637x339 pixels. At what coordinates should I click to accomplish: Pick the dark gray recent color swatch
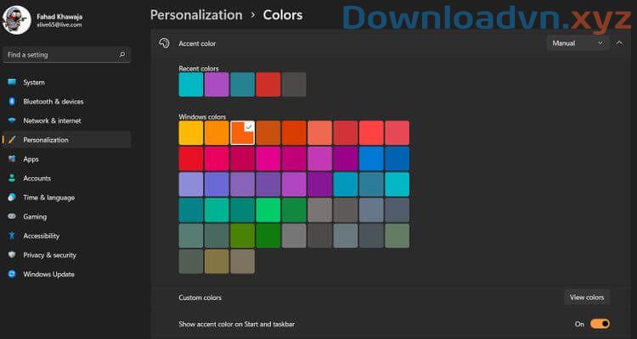click(x=294, y=85)
